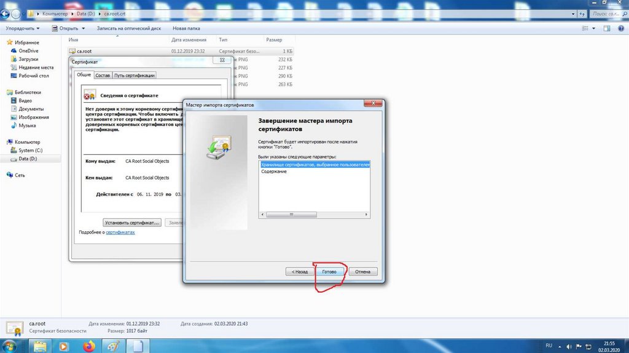Viewport: 629px width, 353px height.
Task: Click the Отмена button in the wizard
Action: click(362, 271)
